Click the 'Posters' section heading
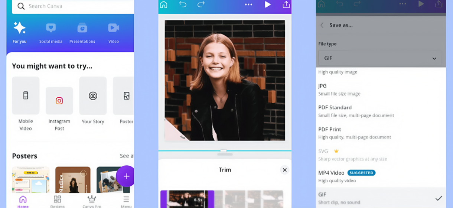This screenshot has height=208, width=453. pyautogui.click(x=25, y=156)
